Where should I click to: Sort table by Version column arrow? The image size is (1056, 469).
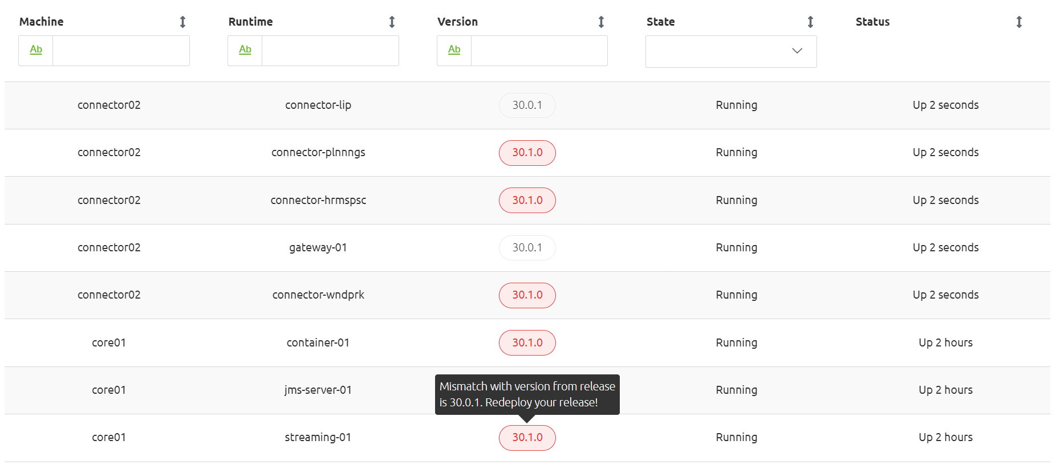coord(601,22)
